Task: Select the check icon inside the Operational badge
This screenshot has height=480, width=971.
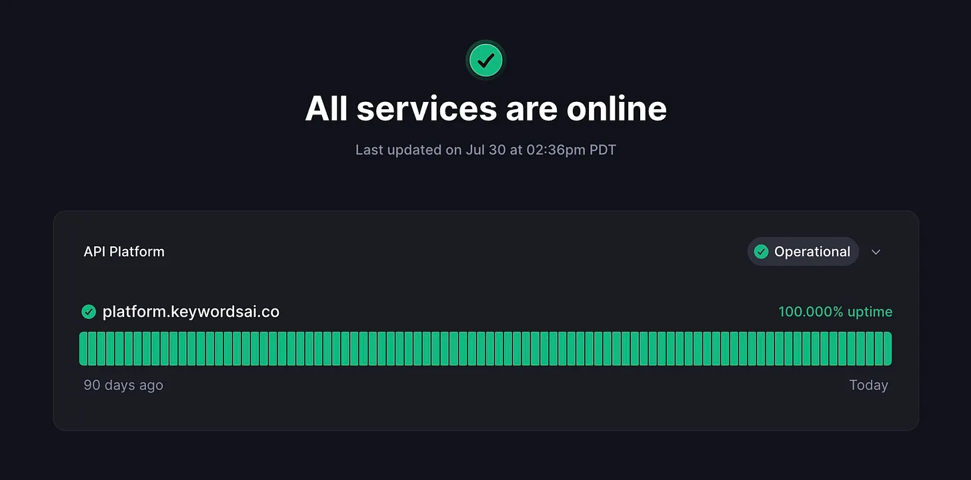Action: 761,252
